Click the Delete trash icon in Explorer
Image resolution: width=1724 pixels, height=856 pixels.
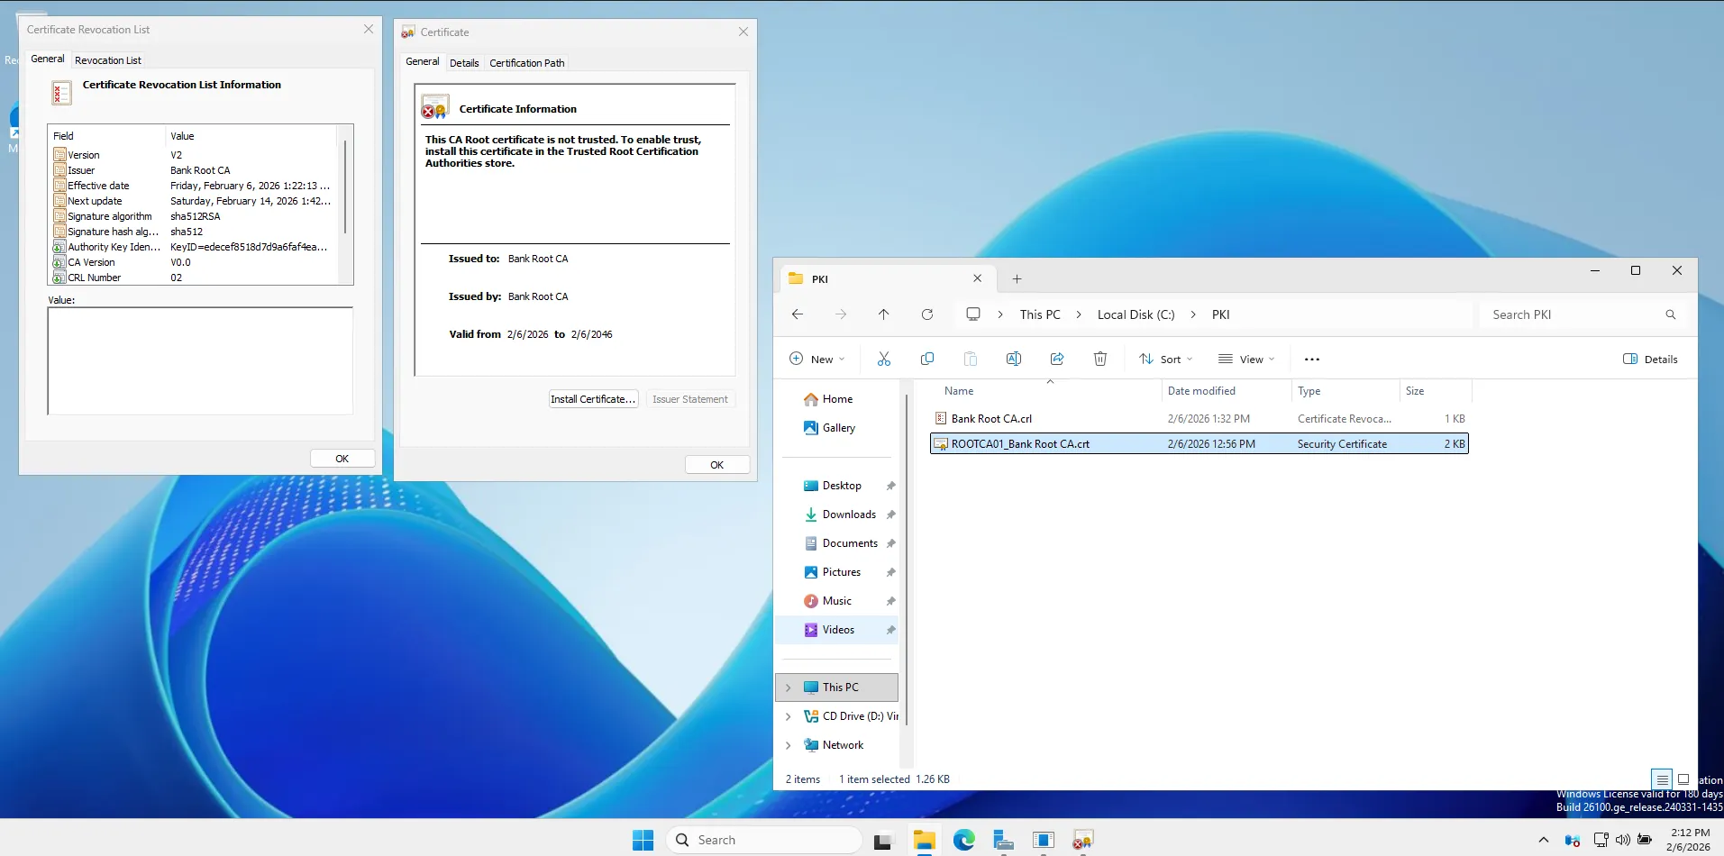1099,359
